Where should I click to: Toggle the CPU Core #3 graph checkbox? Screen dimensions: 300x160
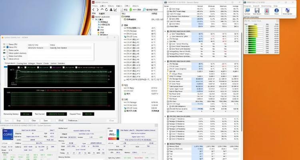tap(51, 67)
